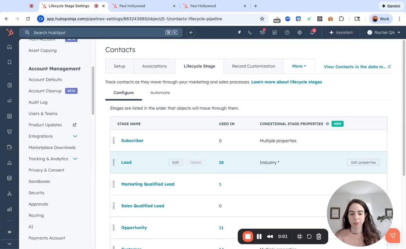Click the conditional stage properties info icon
This screenshot has height=249, width=406.
327,124
